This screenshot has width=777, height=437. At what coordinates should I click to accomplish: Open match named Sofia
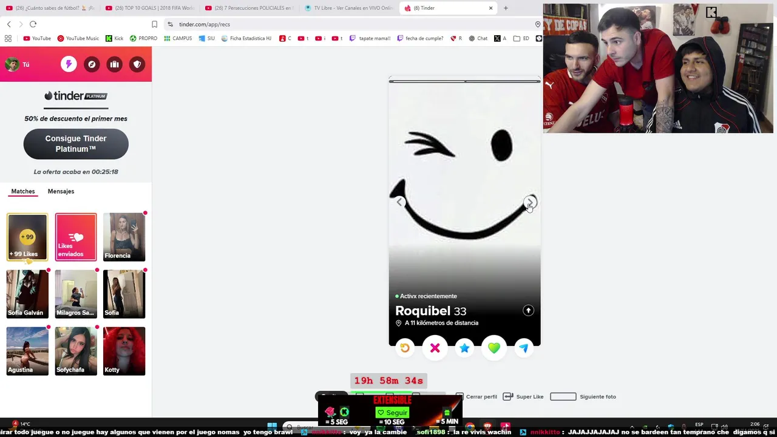pyautogui.click(x=124, y=294)
